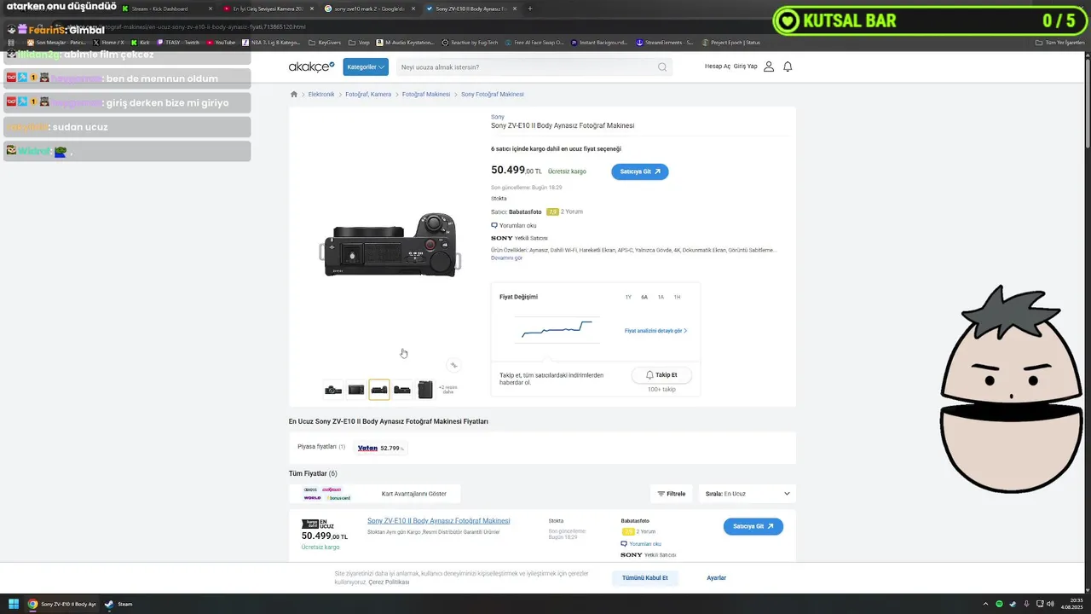This screenshot has height=614, width=1091.
Task: Open Vatan 52.799 market price chip
Action: click(380, 448)
